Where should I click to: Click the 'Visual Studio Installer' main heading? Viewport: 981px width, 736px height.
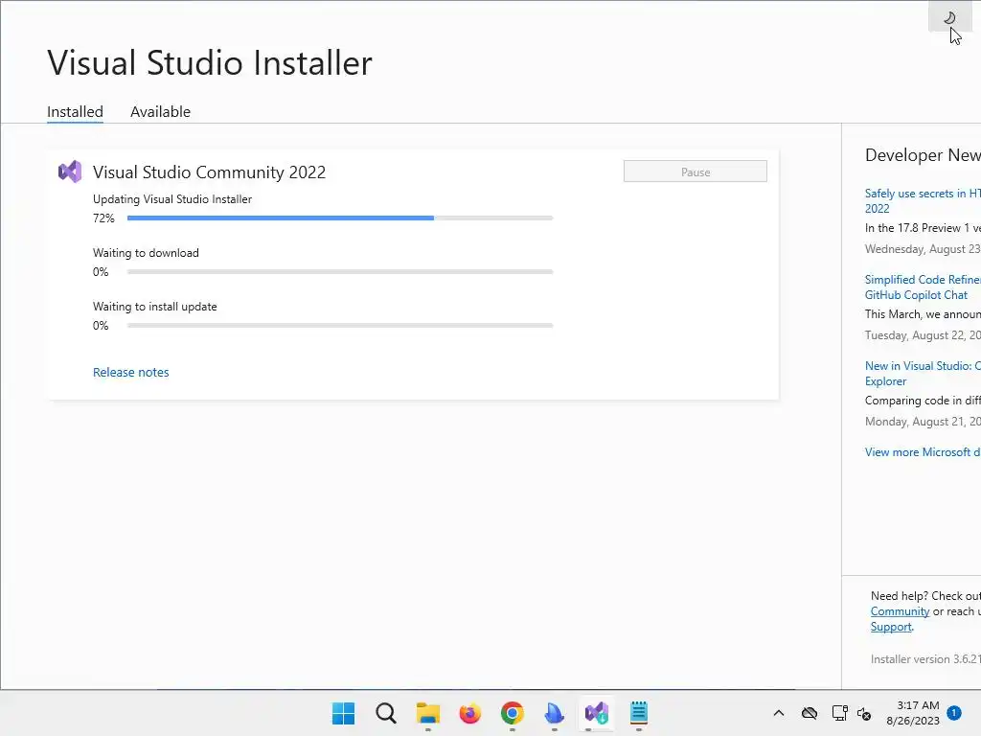(x=210, y=62)
